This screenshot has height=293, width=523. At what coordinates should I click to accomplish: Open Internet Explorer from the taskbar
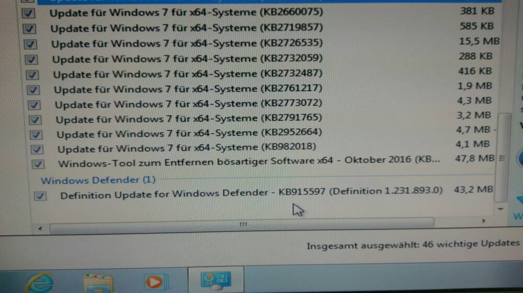coord(40,282)
